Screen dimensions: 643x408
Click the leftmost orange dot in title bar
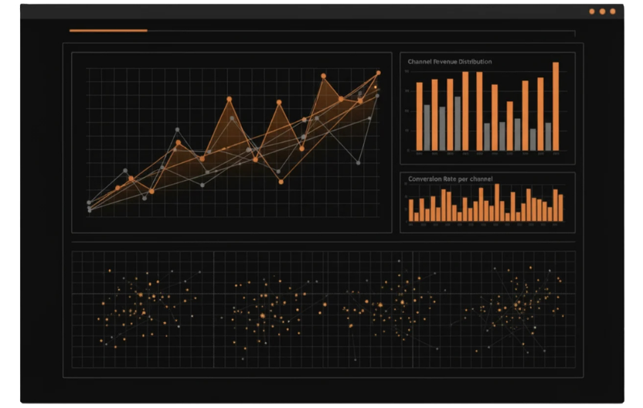(592, 12)
